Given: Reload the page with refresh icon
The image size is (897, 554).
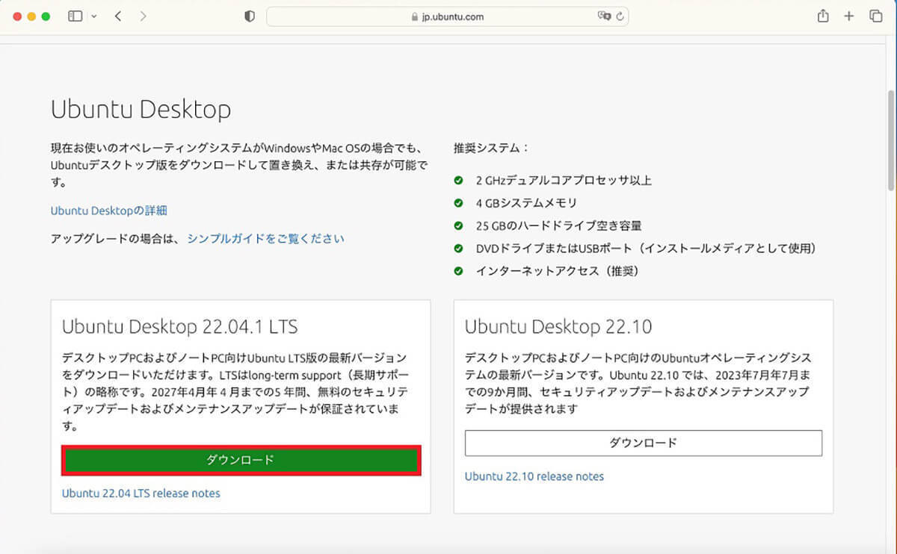Looking at the screenshot, I should 620,16.
